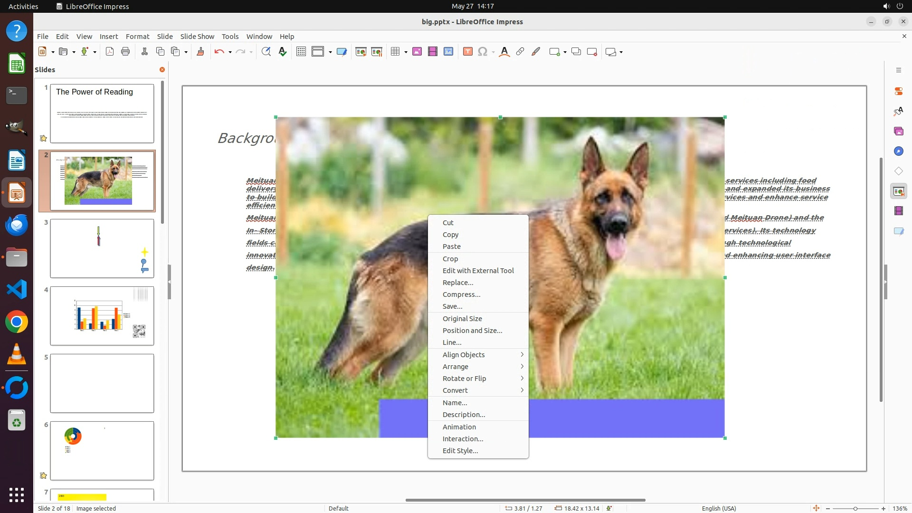Click Start from First Slide icon

(361, 52)
